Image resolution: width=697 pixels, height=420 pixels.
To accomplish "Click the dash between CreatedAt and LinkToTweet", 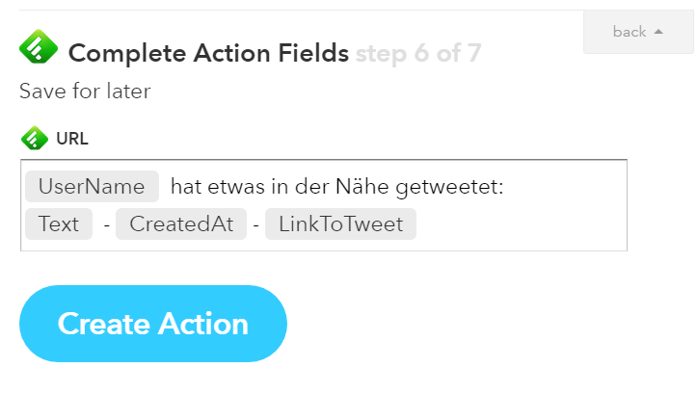I will pos(256,224).
